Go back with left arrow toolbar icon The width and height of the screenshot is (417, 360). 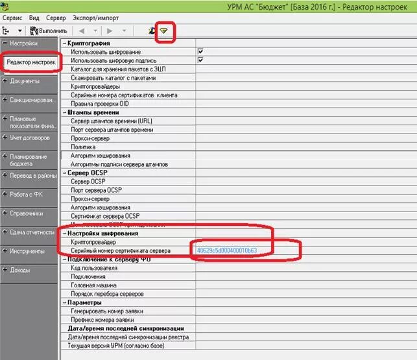82,31
